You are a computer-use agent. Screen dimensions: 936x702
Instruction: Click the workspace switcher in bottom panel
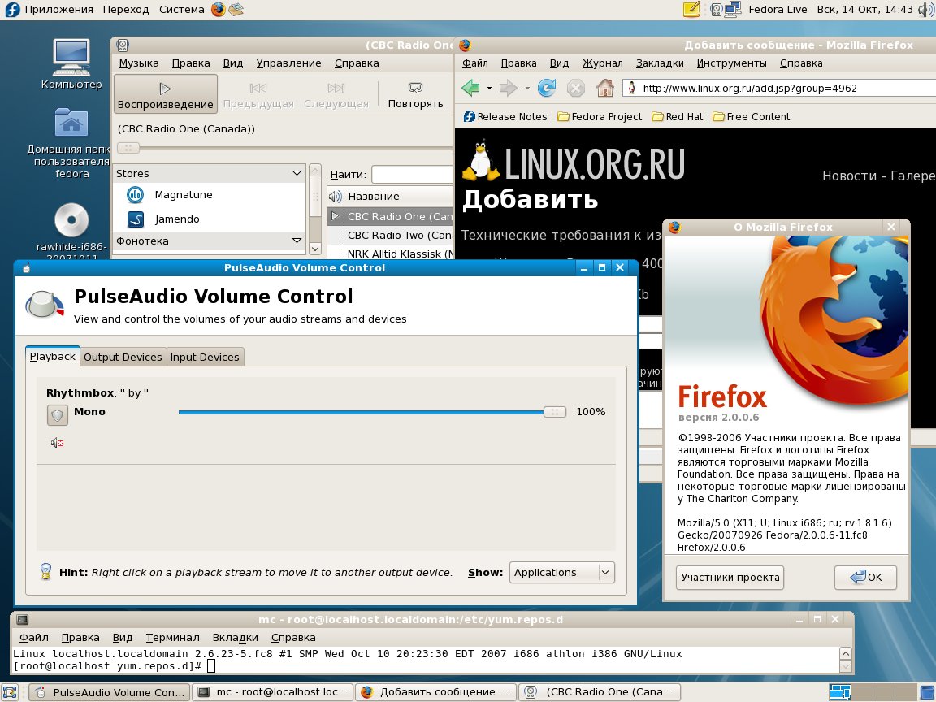(x=872, y=692)
